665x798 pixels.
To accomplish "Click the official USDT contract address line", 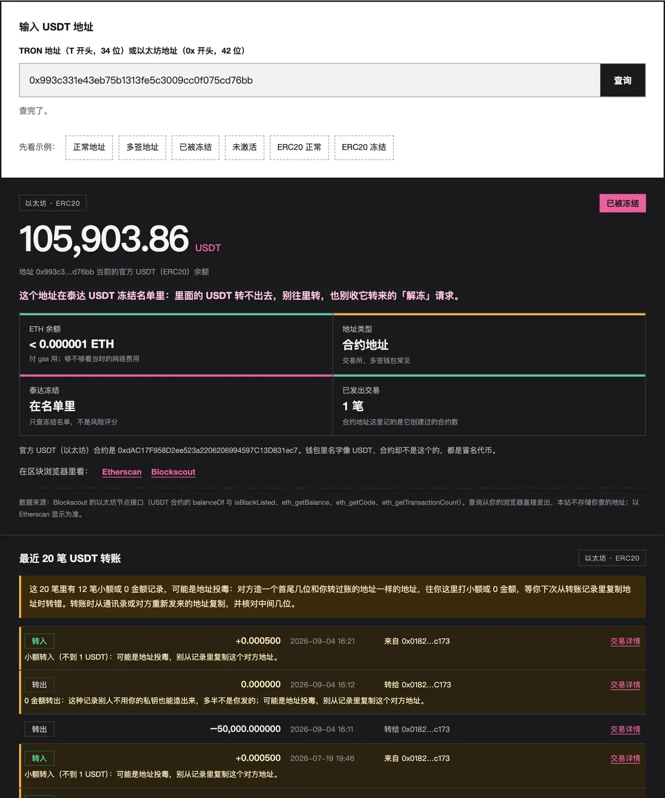I will [x=259, y=451].
